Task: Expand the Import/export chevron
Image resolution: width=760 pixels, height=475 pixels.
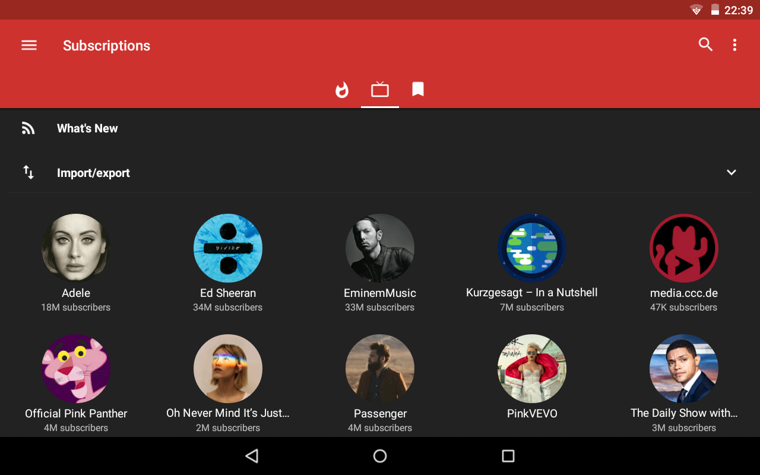Action: pyautogui.click(x=731, y=172)
